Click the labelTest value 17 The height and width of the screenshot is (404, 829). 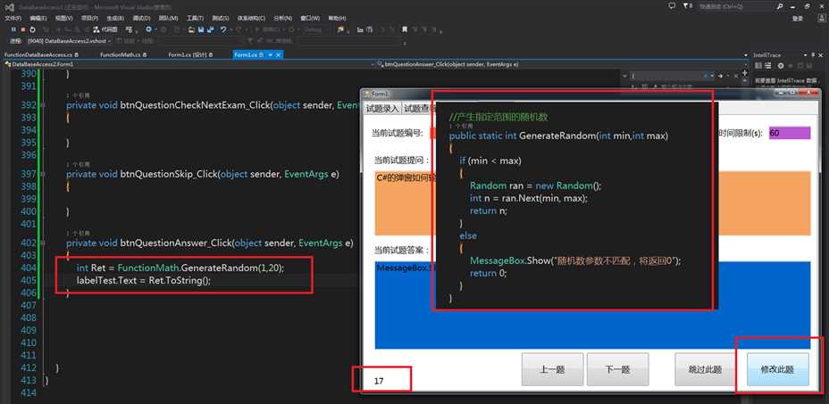(379, 380)
